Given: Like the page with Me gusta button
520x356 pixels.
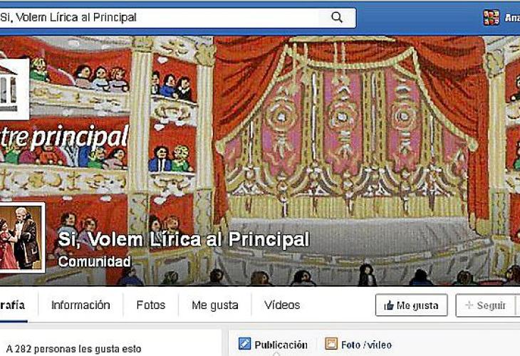Looking at the screenshot, I should click(412, 305).
